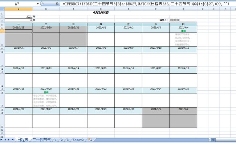The image size is (236, 143).
Task: Click the fx insert function icon
Action: 57,4
